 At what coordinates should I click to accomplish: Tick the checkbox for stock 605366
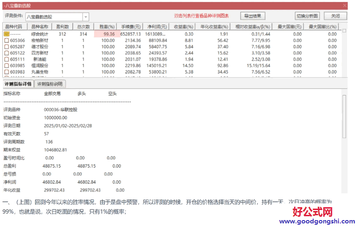pos(6,41)
